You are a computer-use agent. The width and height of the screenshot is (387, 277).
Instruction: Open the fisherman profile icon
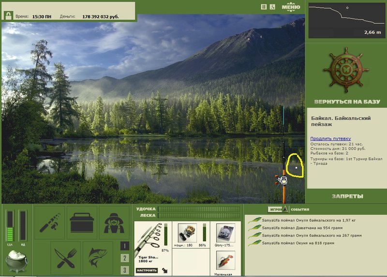click(x=114, y=223)
